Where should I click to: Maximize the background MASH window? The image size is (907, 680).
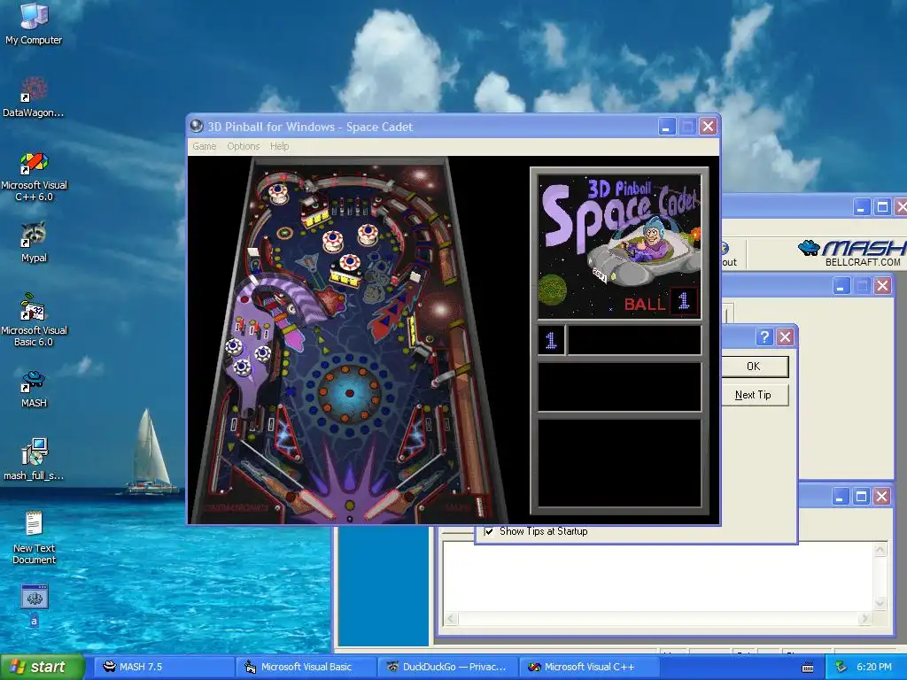click(x=882, y=207)
